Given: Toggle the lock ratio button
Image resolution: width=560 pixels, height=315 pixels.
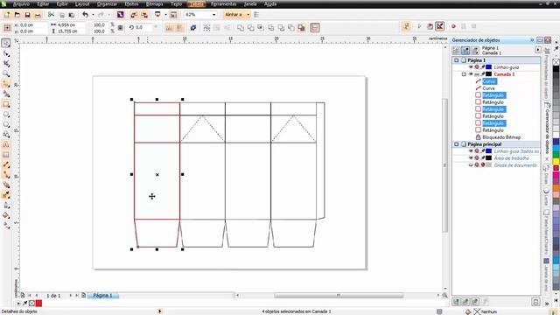Looking at the screenshot, I should pyautogui.click(x=121, y=28).
